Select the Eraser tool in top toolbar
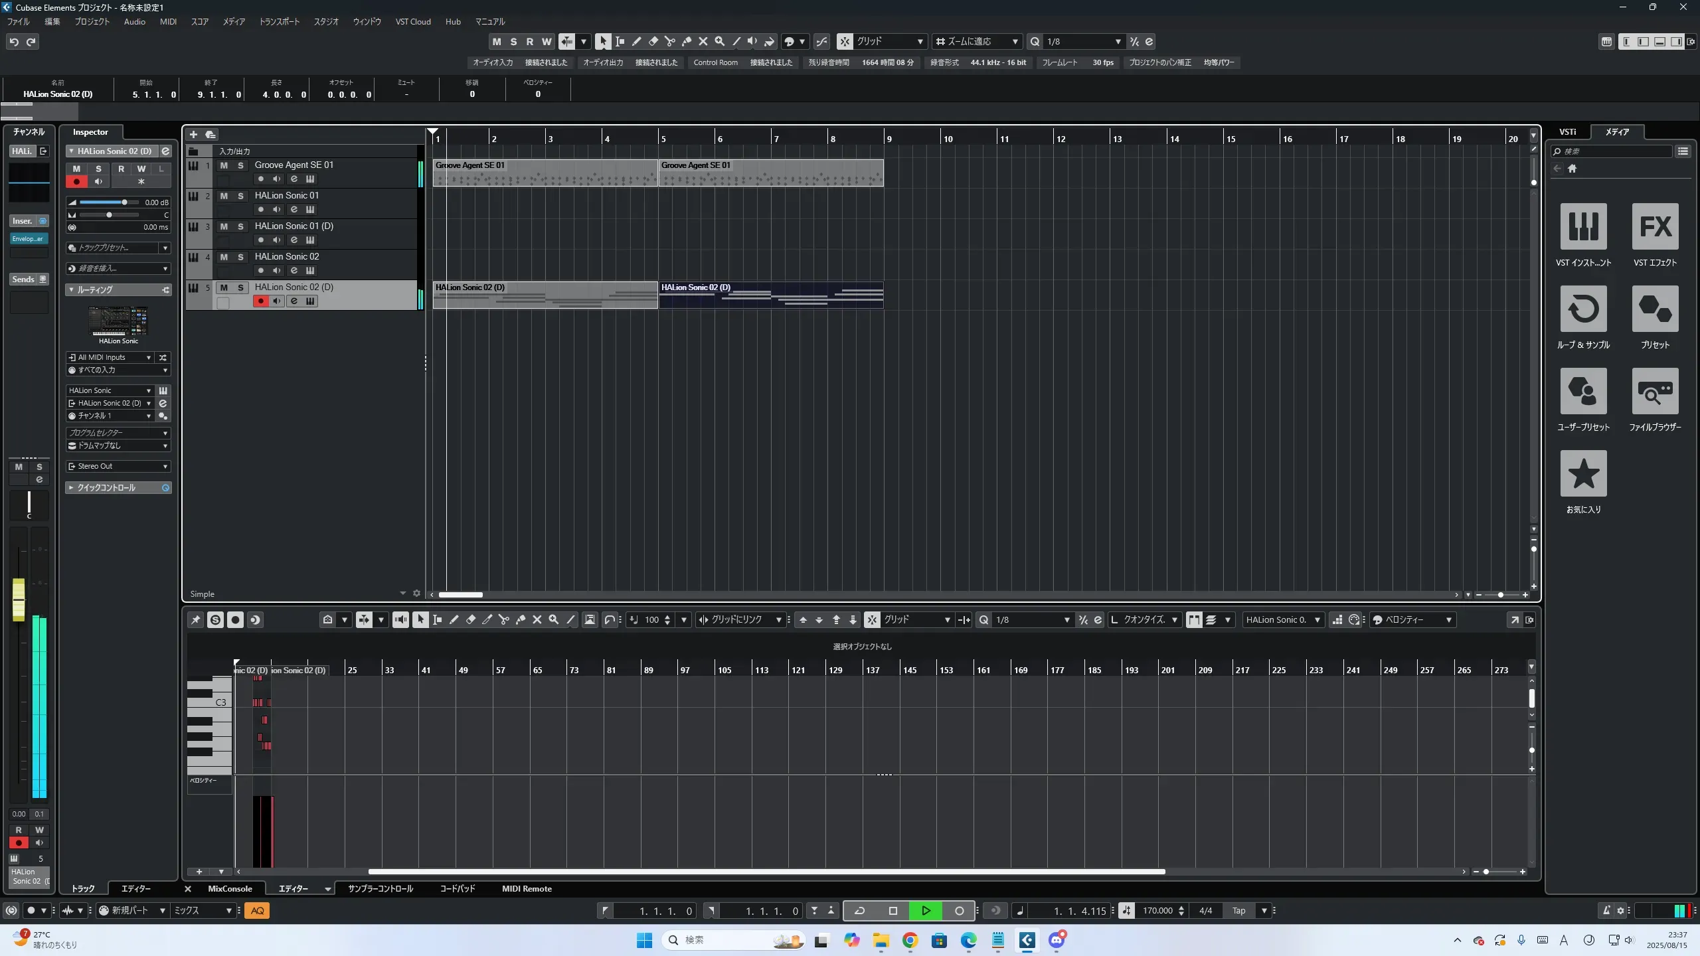The height and width of the screenshot is (956, 1700). [653, 42]
